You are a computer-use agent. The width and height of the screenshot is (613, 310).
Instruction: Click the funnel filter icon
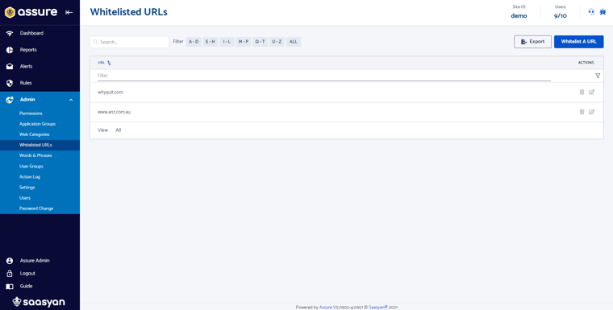point(598,76)
